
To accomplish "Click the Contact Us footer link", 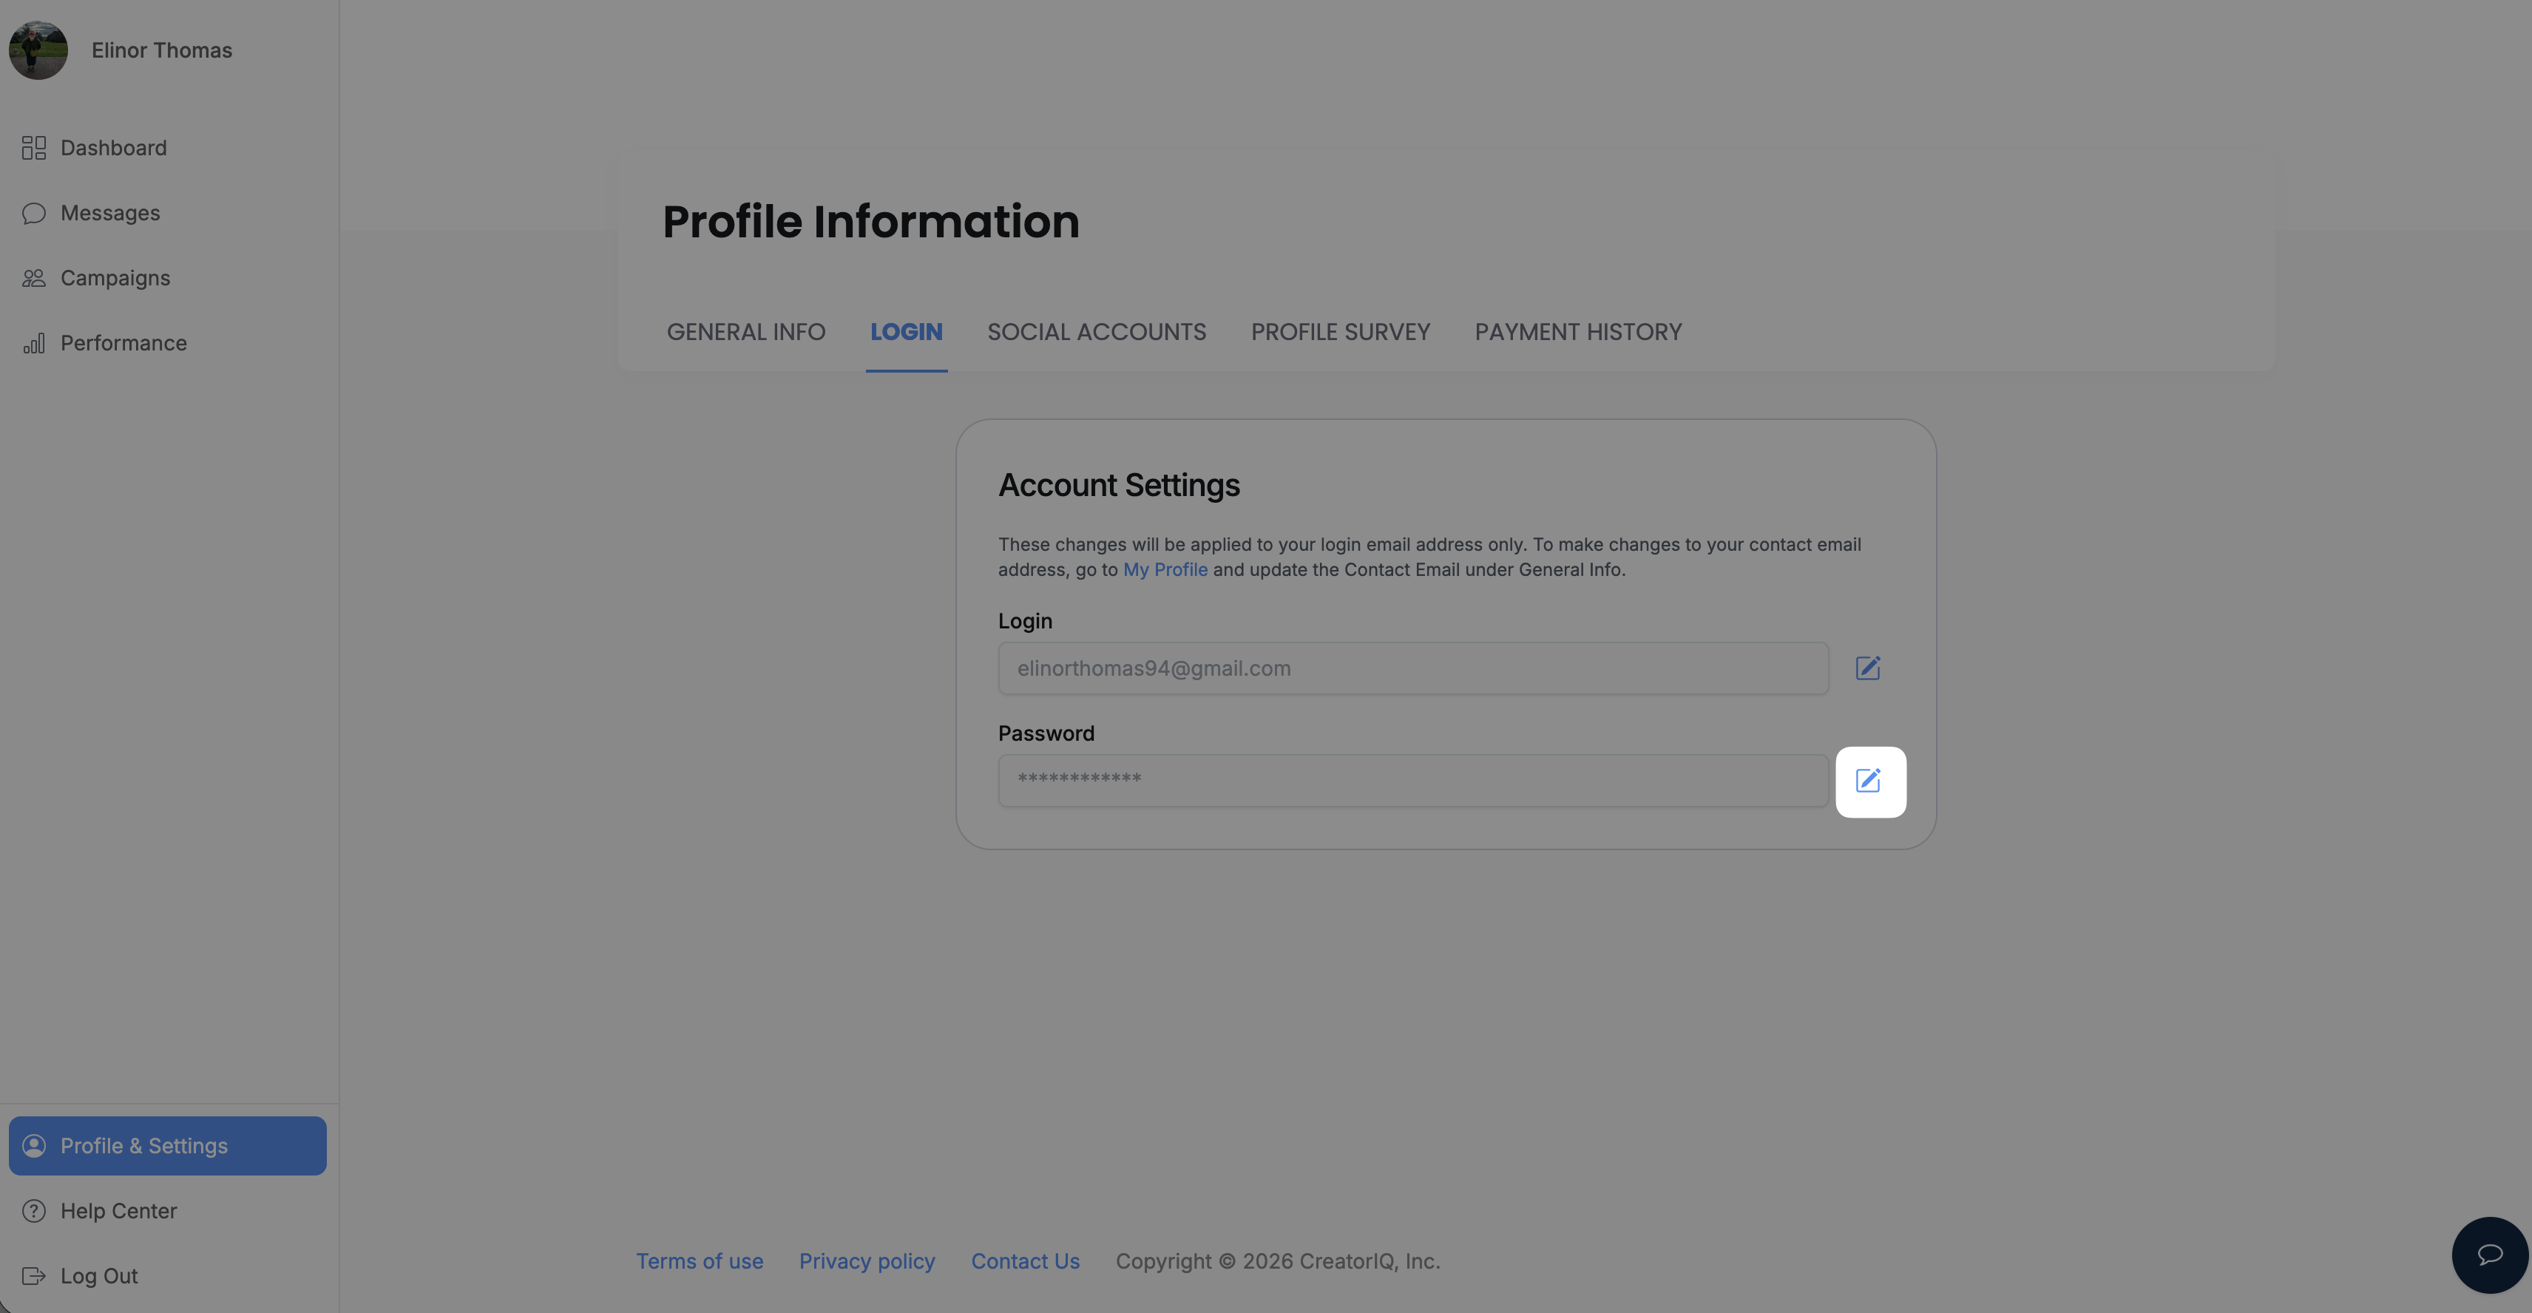I will (x=1025, y=1261).
